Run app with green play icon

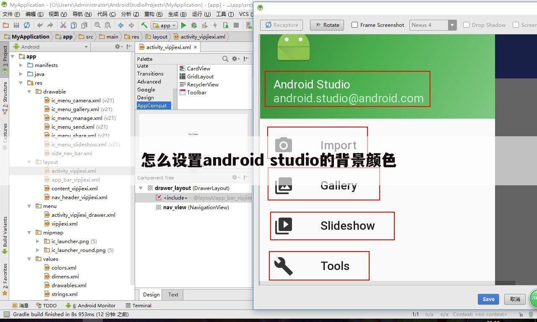pyautogui.click(x=184, y=25)
